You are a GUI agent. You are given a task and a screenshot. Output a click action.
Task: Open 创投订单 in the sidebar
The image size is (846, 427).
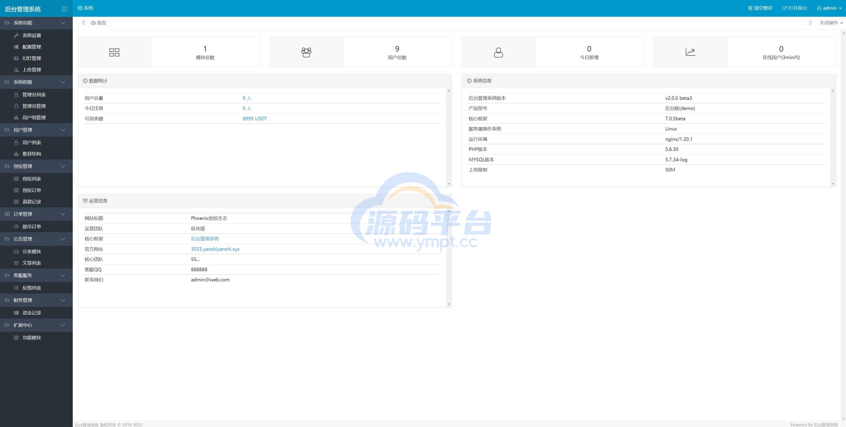32,190
